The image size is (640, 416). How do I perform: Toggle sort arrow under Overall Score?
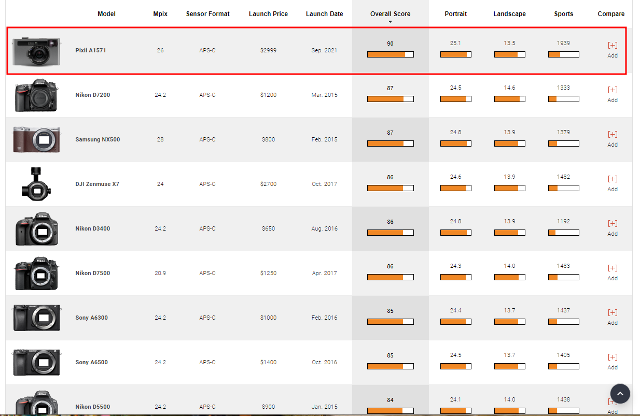click(391, 22)
